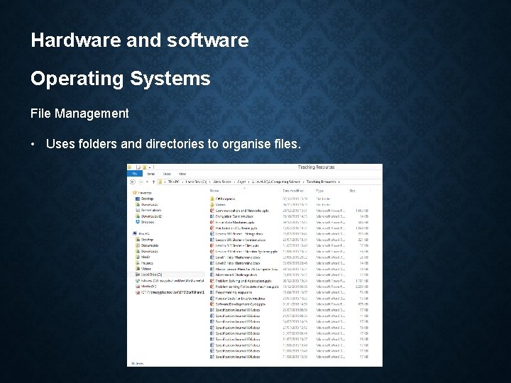Viewport: 511px width, 383px height.
Task: Select Specification Journal 002.docx icon
Action: pyautogui.click(x=212, y=316)
